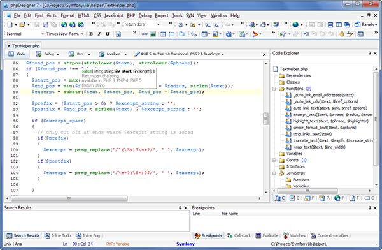Close the editor pane with X
Screen dimensions: 382x250
[264, 55]
